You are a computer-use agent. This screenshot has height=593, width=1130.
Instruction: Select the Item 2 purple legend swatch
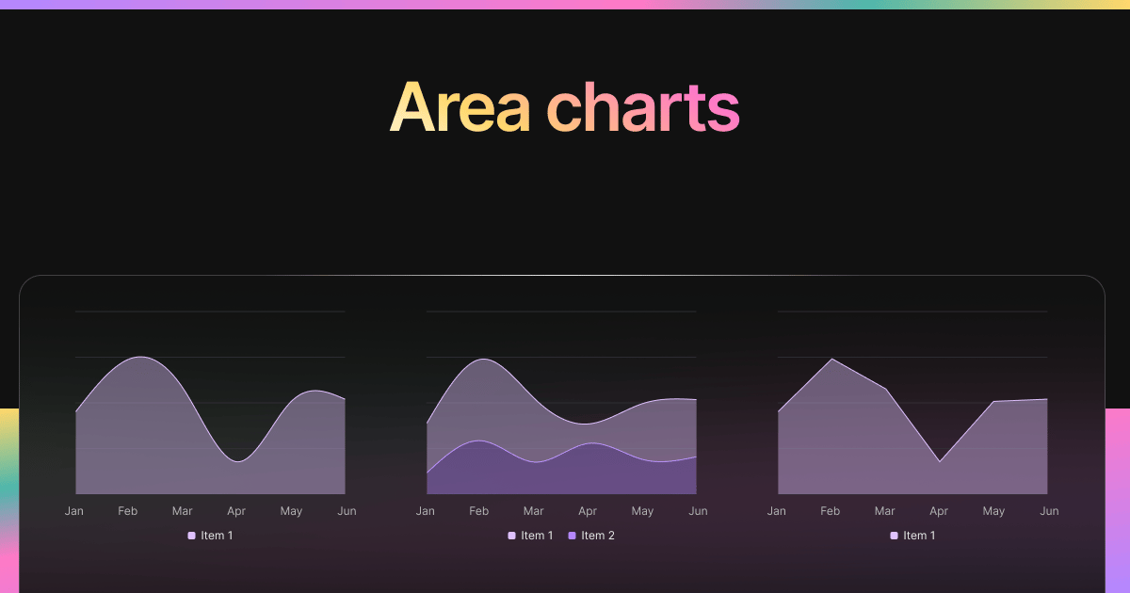click(572, 536)
